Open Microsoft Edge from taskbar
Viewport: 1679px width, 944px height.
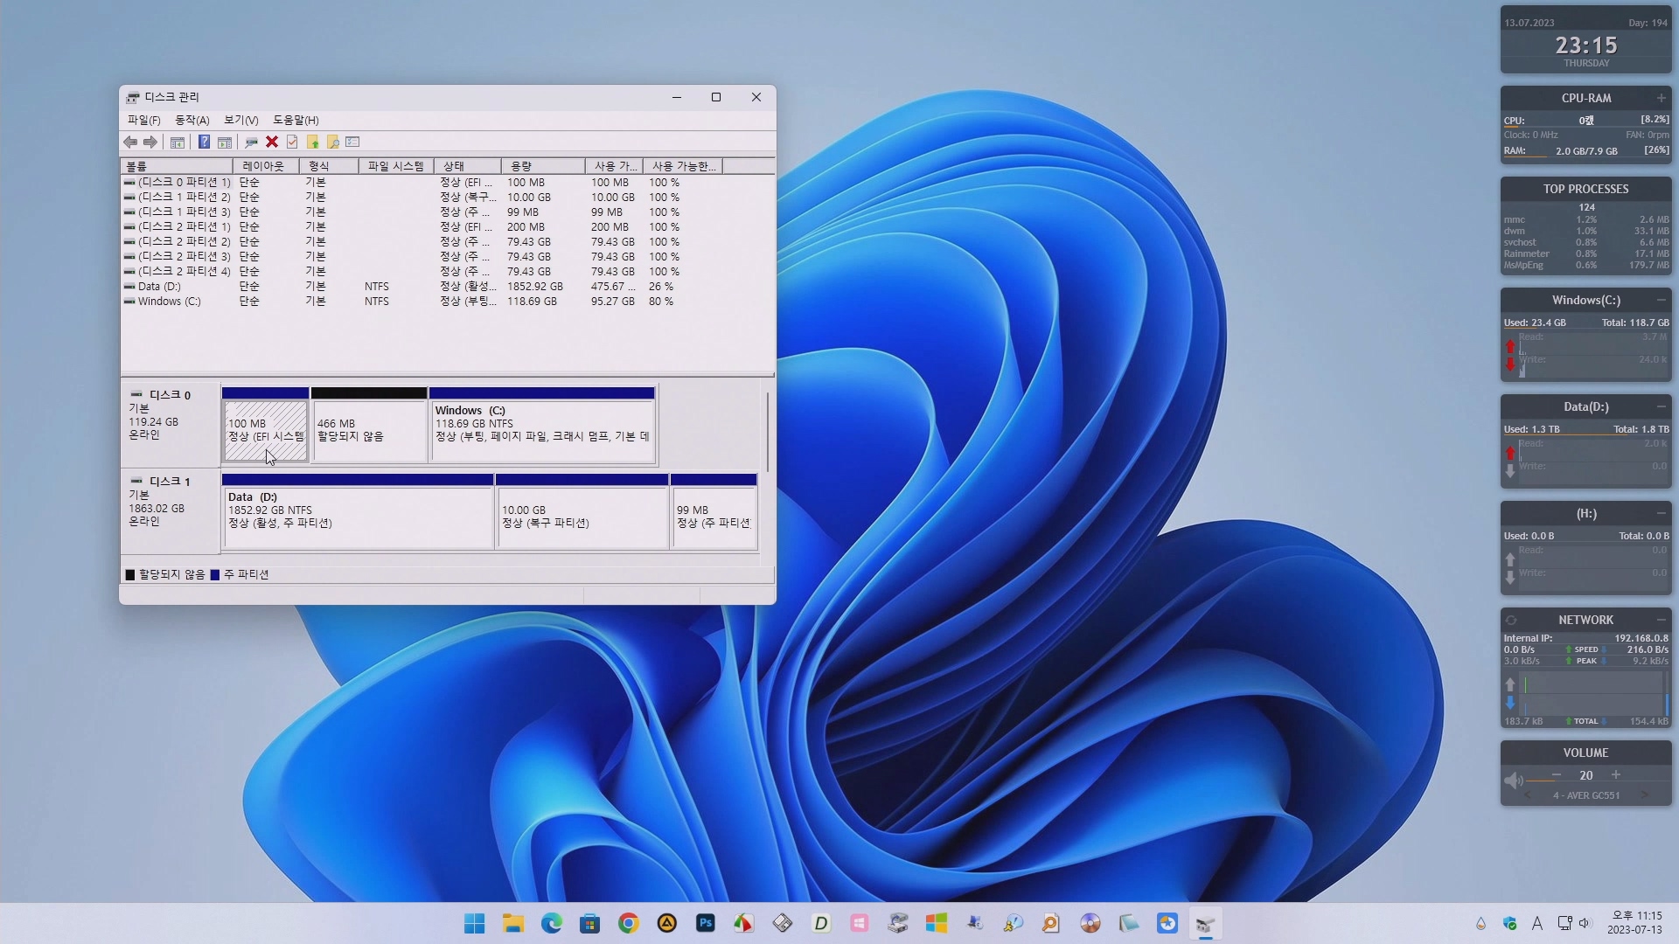click(552, 923)
